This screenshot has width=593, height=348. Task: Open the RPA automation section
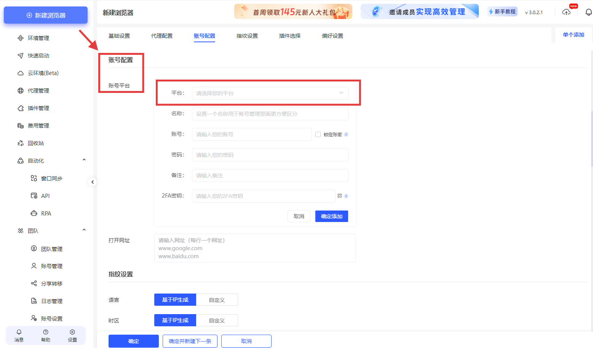(x=46, y=213)
